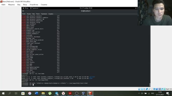Click the httpd_use_openstack line
172x96 pixels.
(41, 69)
